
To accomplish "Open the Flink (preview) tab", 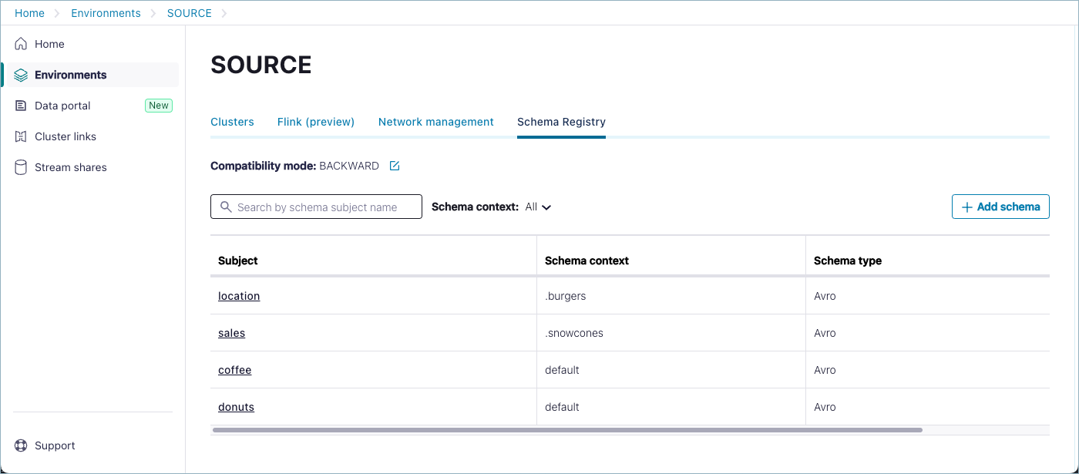I will pyautogui.click(x=316, y=122).
